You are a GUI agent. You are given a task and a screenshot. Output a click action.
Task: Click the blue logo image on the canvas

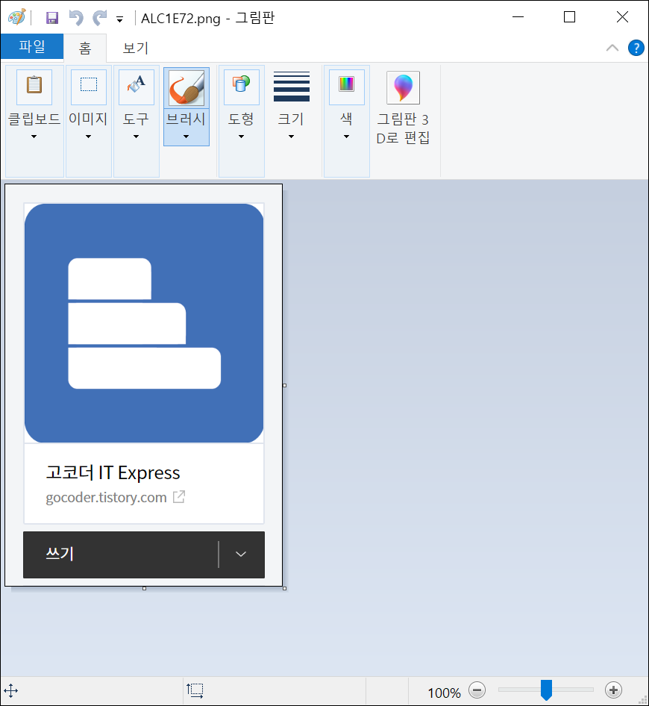pyautogui.click(x=144, y=323)
